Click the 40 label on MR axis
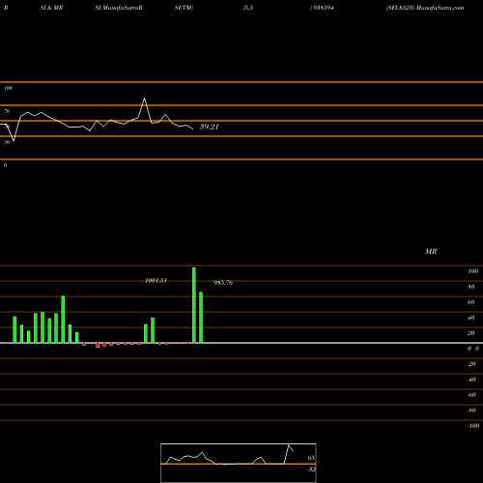The height and width of the screenshot is (483, 483). tap(471, 318)
